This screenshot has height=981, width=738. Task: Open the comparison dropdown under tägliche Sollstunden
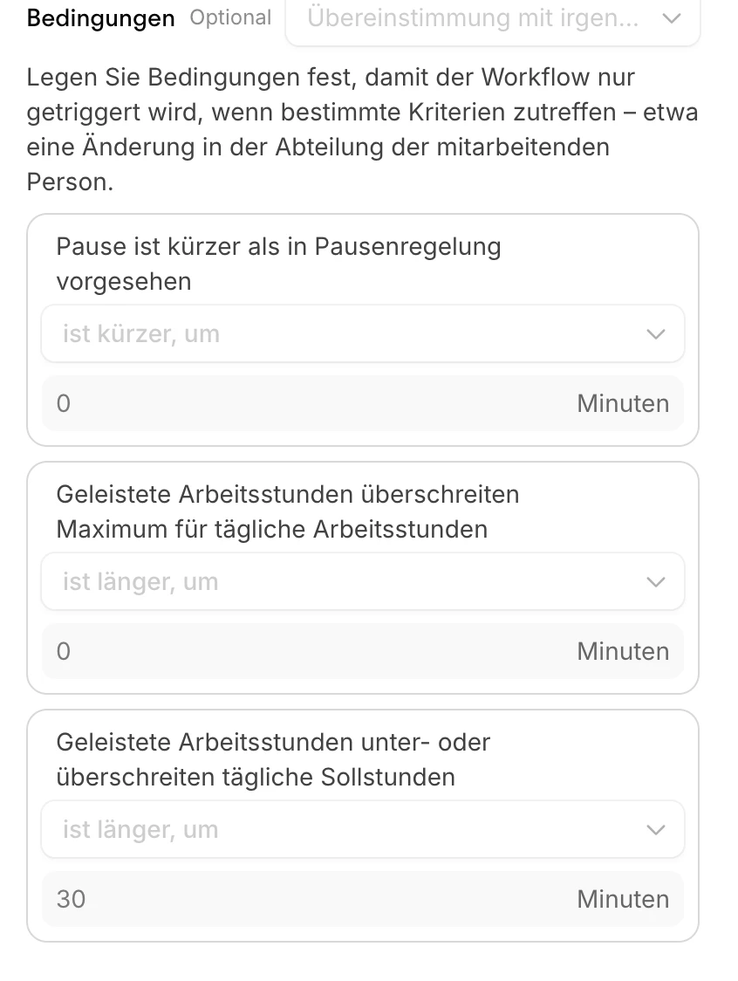tap(349, 829)
